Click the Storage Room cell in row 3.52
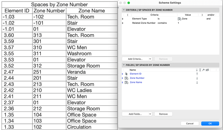This screenshot has width=223, height=130. point(92,66)
